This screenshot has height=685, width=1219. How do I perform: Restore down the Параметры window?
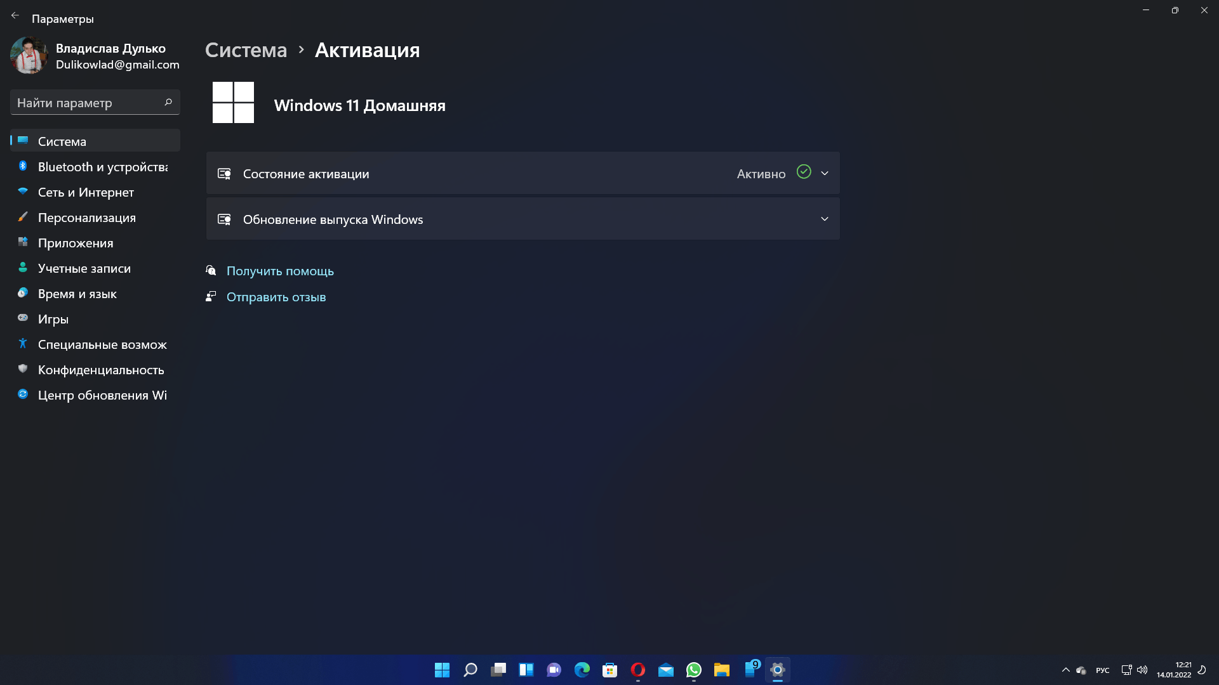pos(1175,10)
